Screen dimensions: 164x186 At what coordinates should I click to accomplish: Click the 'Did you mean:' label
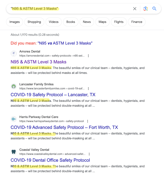24,43
